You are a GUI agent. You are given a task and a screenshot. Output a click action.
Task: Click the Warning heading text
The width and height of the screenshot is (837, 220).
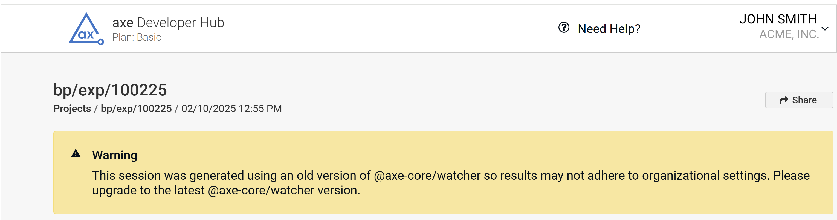[115, 155]
